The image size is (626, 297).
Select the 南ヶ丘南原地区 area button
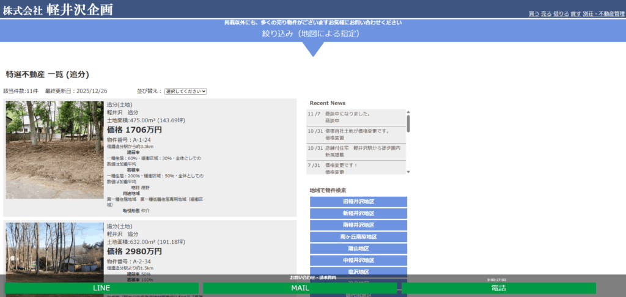[x=358, y=237]
